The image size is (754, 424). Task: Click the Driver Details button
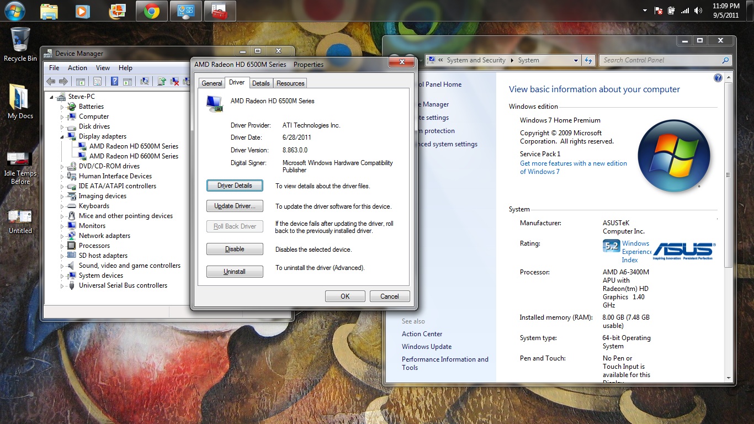(235, 185)
